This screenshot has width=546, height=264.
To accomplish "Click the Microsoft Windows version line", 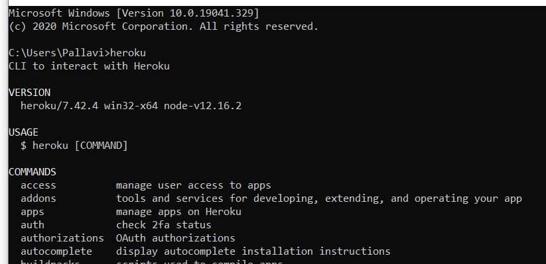I will (134, 13).
